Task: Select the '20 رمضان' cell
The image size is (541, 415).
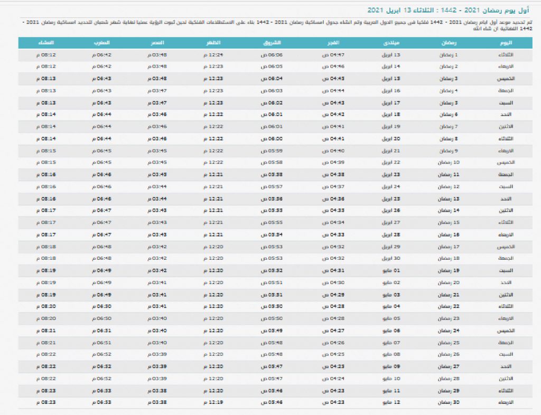Action: click(x=449, y=282)
